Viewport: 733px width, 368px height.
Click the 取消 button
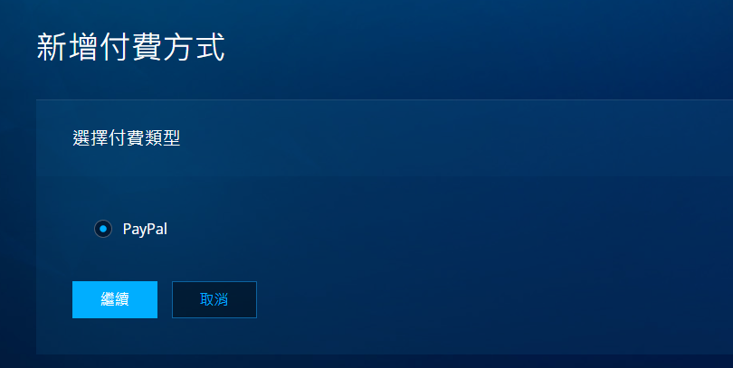214,299
